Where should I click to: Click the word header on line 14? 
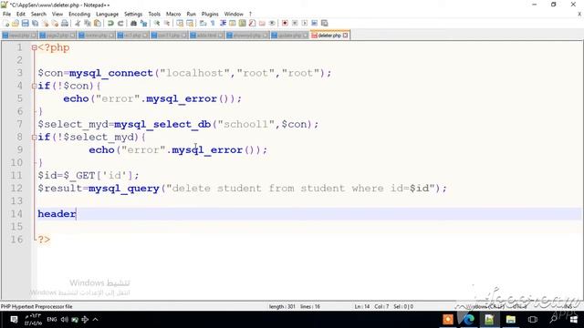(57, 214)
